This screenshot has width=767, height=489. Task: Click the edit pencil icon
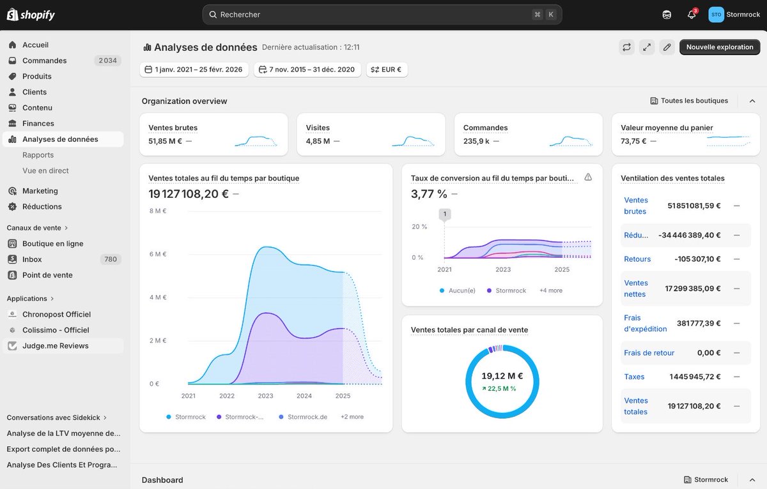tap(667, 47)
